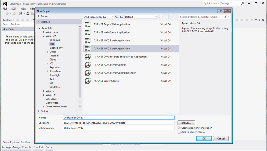
Task: Click the Quick Launch search magnifier
Action: tap(242, 3)
